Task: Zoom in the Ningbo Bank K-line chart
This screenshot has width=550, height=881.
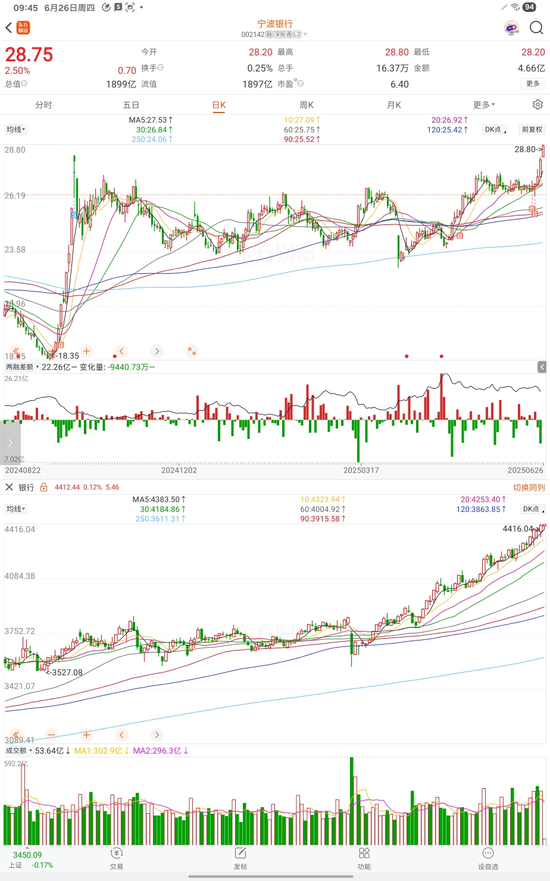Action: [86, 351]
